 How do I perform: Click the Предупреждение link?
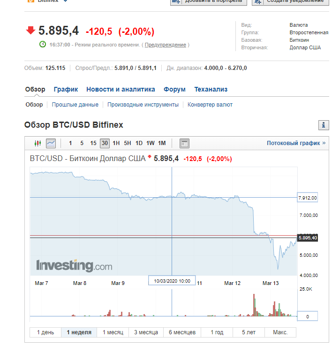165,45
